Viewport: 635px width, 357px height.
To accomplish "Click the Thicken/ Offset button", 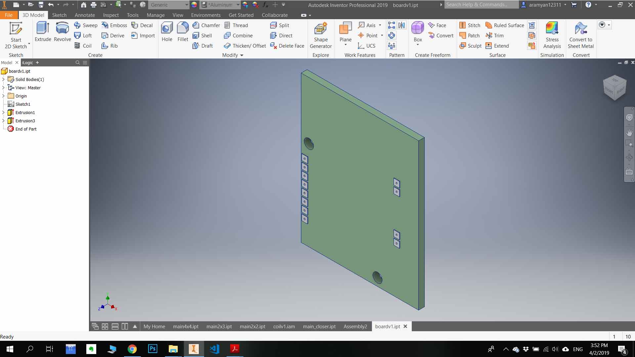I will pyautogui.click(x=245, y=46).
